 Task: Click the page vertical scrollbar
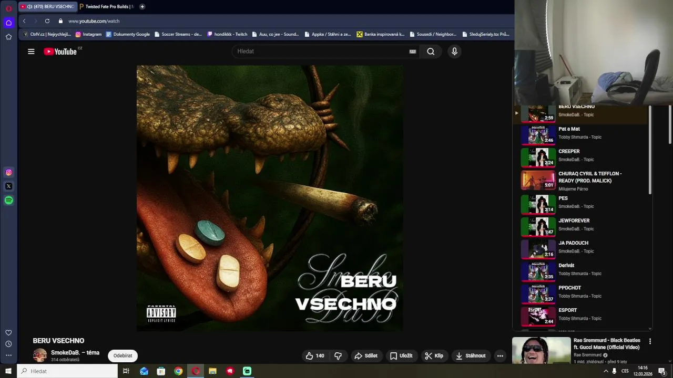[x=670, y=124]
